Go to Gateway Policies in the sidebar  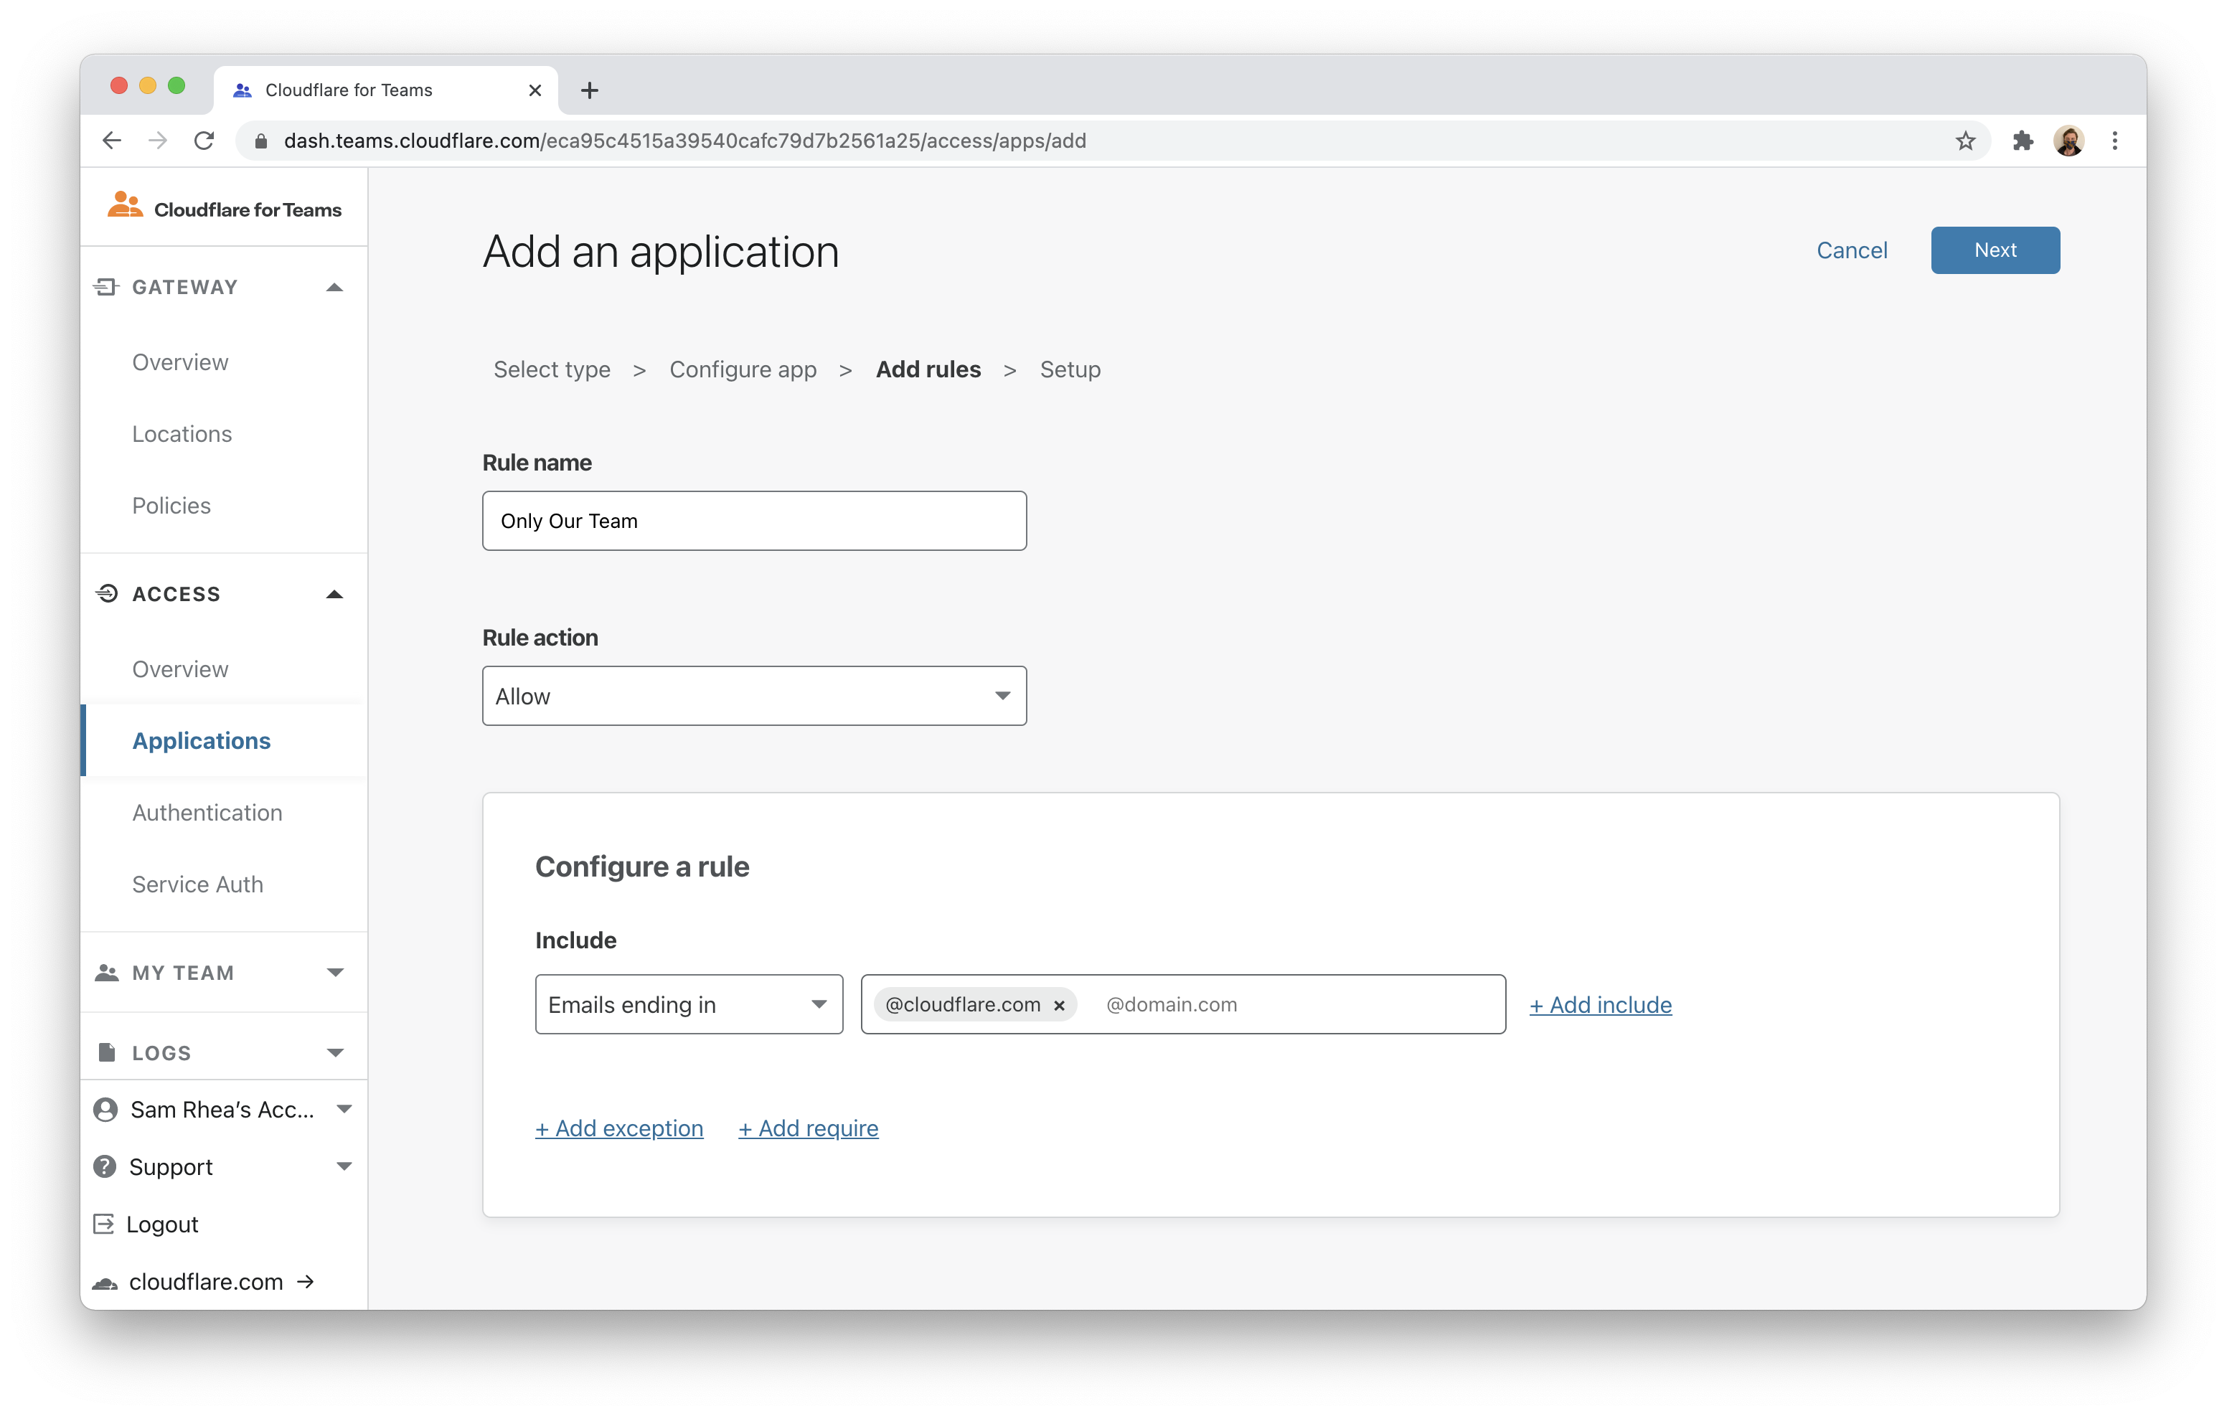point(171,506)
